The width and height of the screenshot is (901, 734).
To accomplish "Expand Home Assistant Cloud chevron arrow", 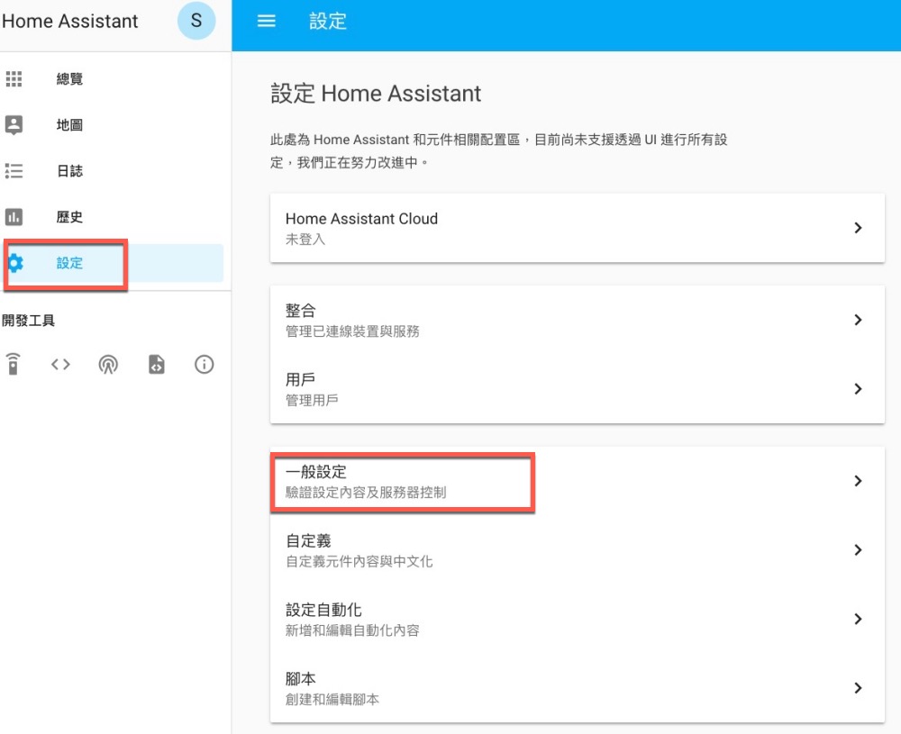I will (858, 228).
